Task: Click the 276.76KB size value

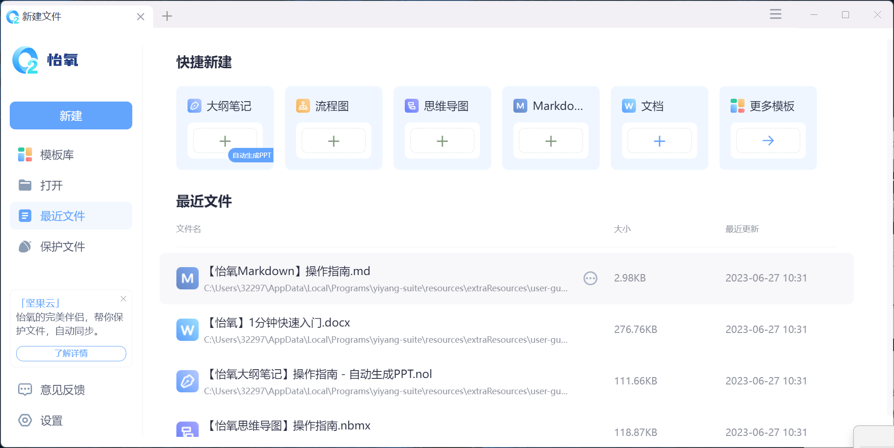Action: pyautogui.click(x=635, y=329)
